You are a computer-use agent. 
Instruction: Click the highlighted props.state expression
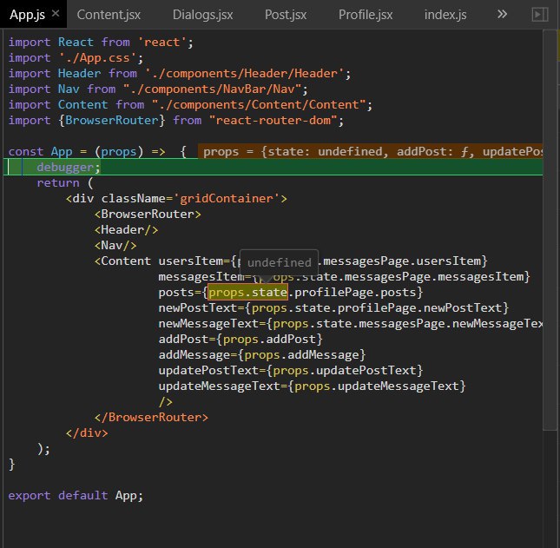point(247,293)
